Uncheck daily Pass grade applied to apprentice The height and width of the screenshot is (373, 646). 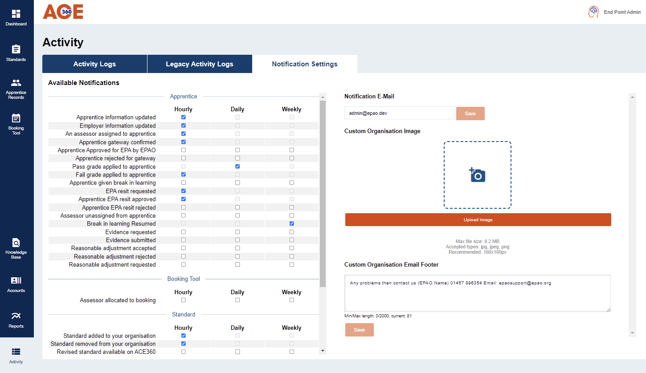point(237,166)
